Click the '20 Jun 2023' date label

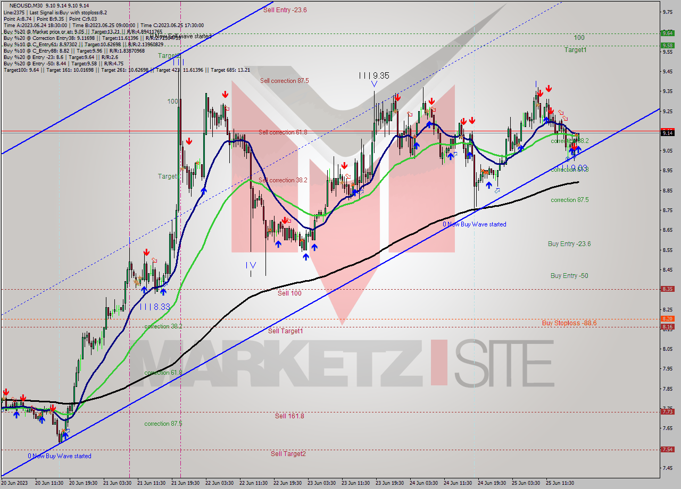tap(15, 483)
